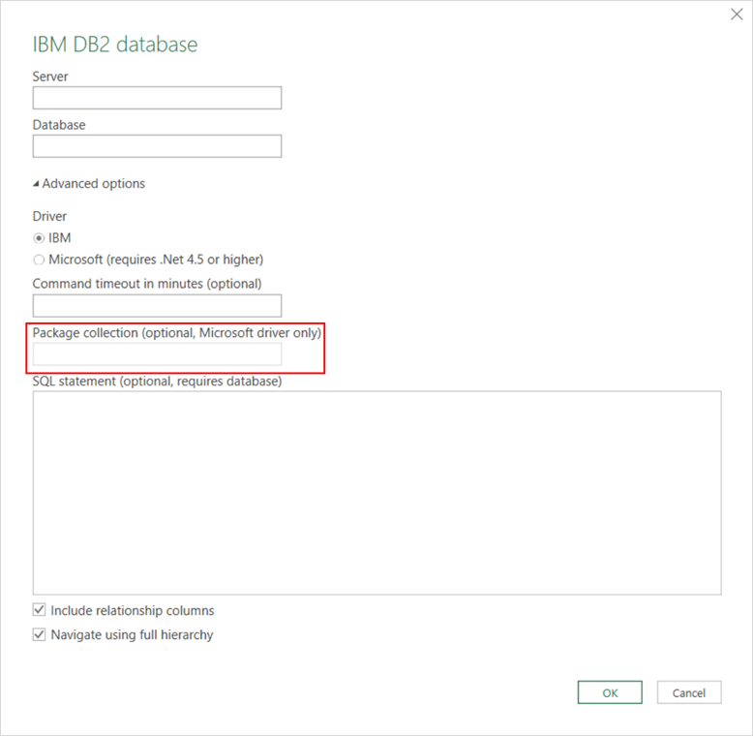Click the 'Command timeout in minutes (optional)' label
Image resolution: width=753 pixels, height=736 pixels.
147,284
